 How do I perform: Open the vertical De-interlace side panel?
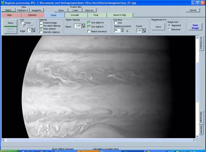tap(201, 43)
